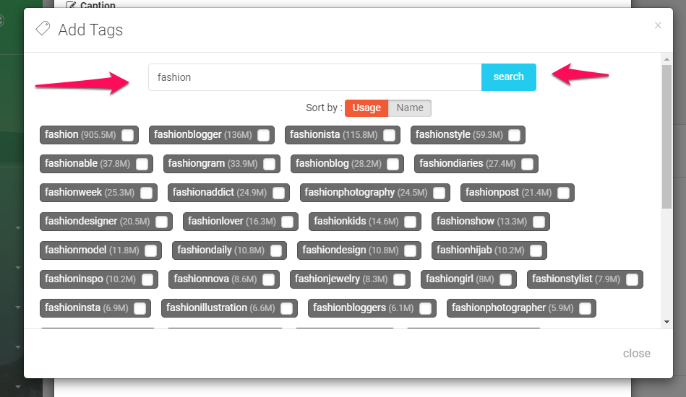This screenshot has width=686, height=397.
Task: Focus the tag search field containing fashion
Action: click(x=314, y=77)
